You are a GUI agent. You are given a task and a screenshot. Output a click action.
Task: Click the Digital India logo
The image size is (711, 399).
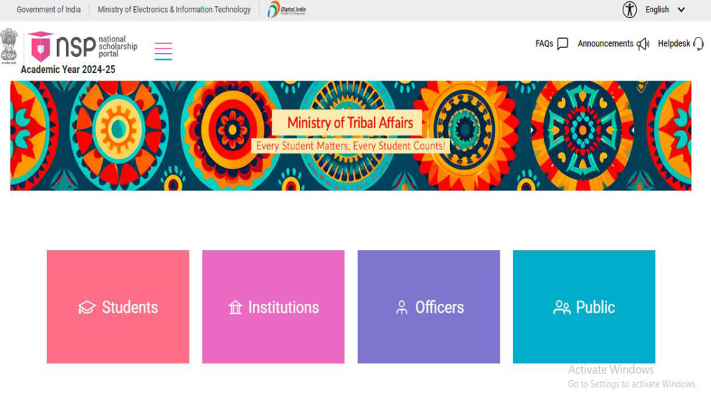pos(287,10)
